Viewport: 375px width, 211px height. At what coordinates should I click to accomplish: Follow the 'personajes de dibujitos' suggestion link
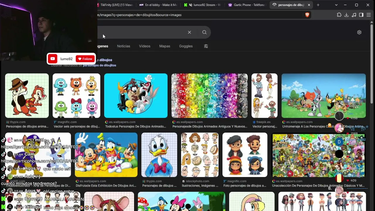coord(99,65)
